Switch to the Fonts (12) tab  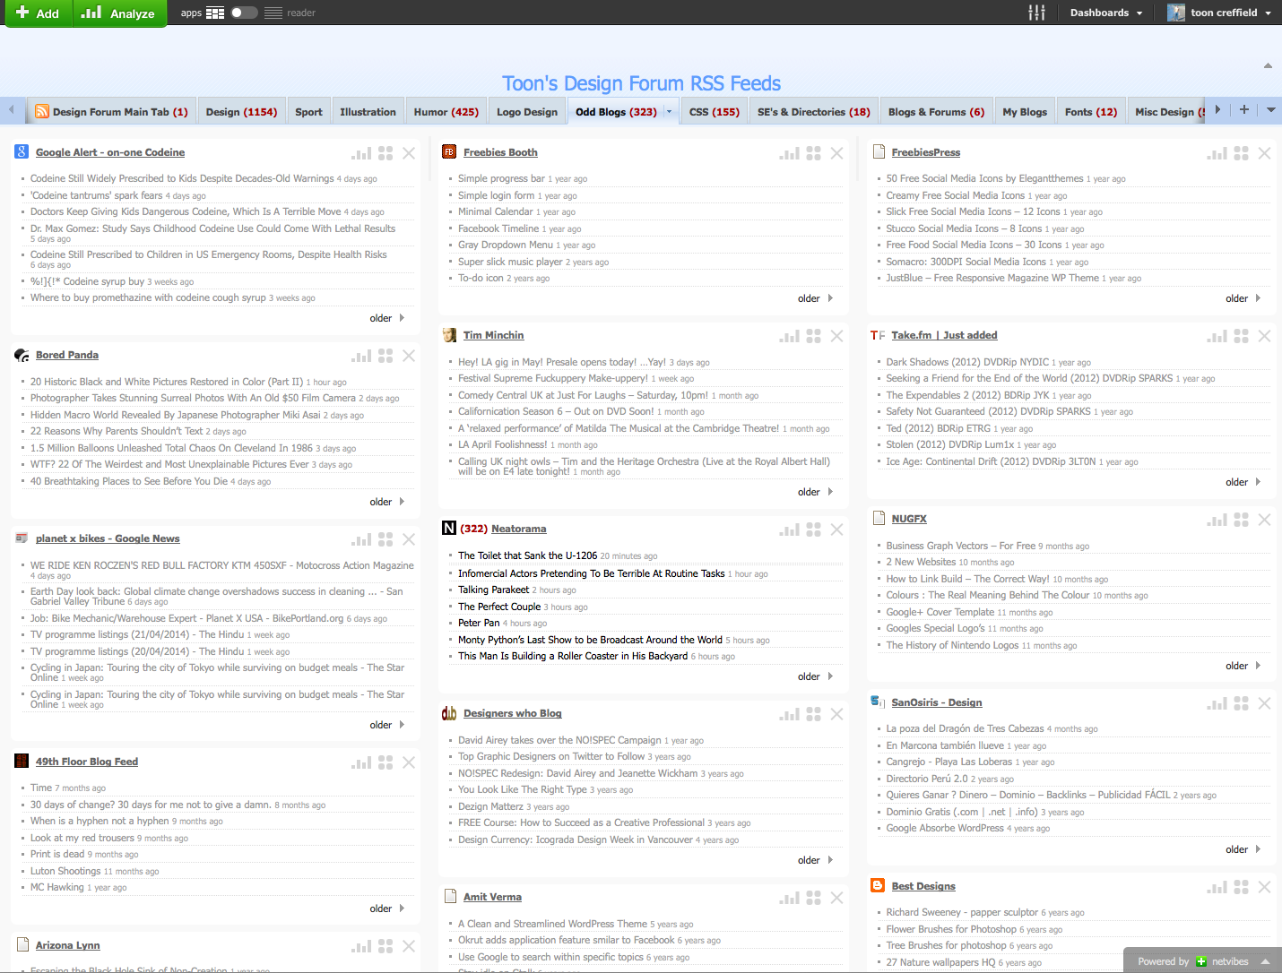1090,112
